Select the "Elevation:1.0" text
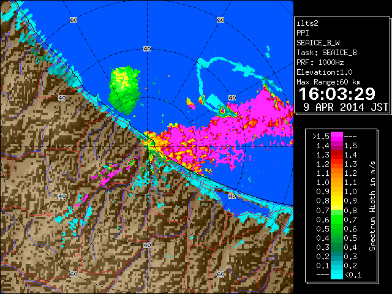 point(324,72)
